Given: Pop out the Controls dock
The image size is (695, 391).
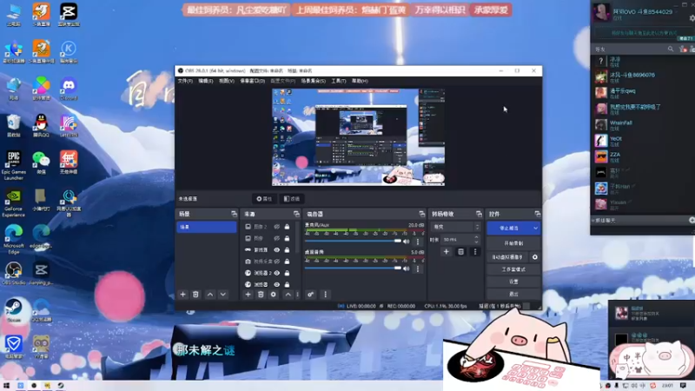Looking at the screenshot, I should coord(537,214).
